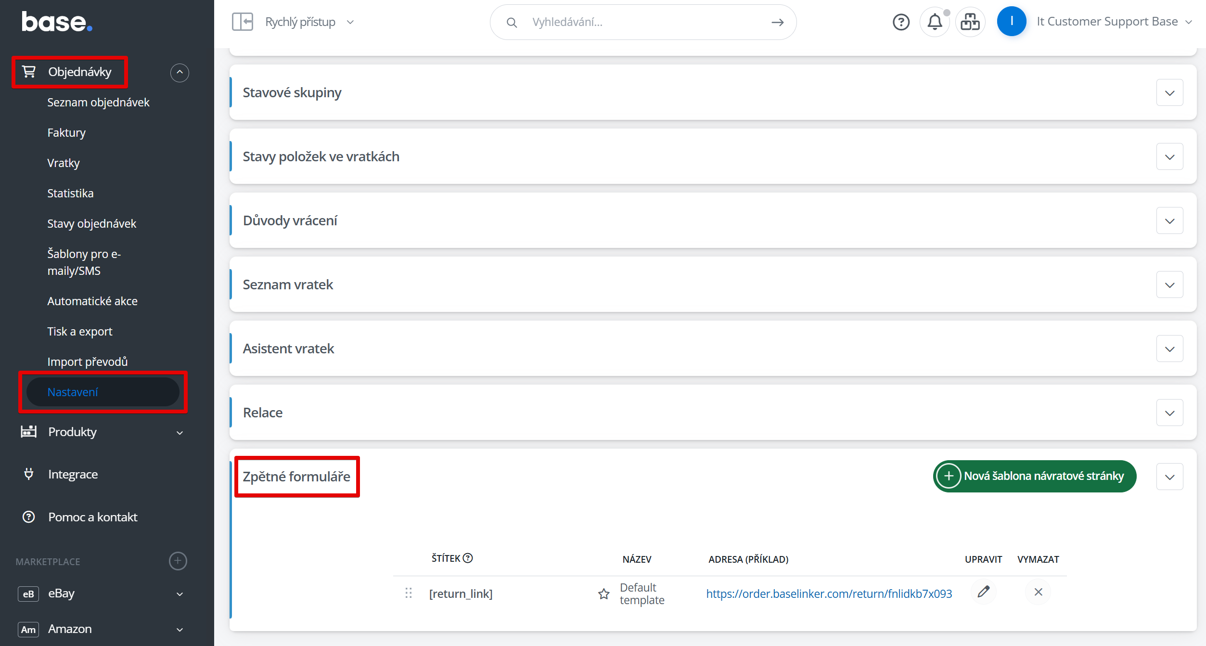
Task: Add a marketplace with the plus icon
Action: [178, 561]
